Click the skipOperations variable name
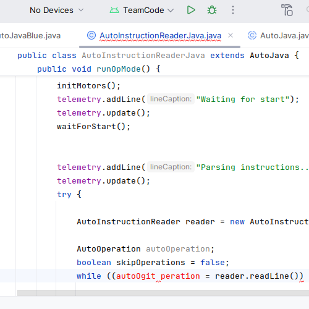This screenshot has width=309, height=309. point(151,263)
